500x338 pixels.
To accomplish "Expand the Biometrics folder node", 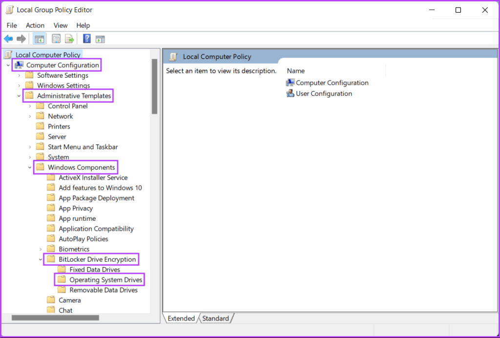I will [x=41, y=249].
